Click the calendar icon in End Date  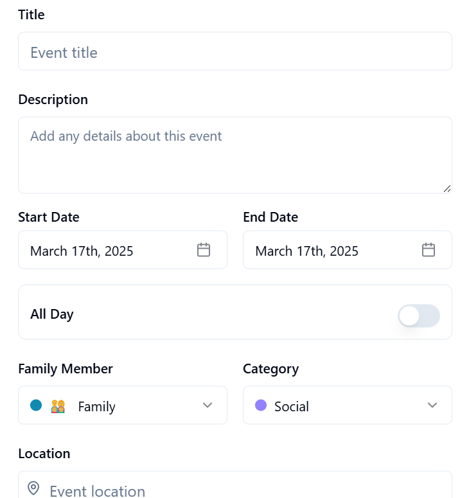pos(429,250)
